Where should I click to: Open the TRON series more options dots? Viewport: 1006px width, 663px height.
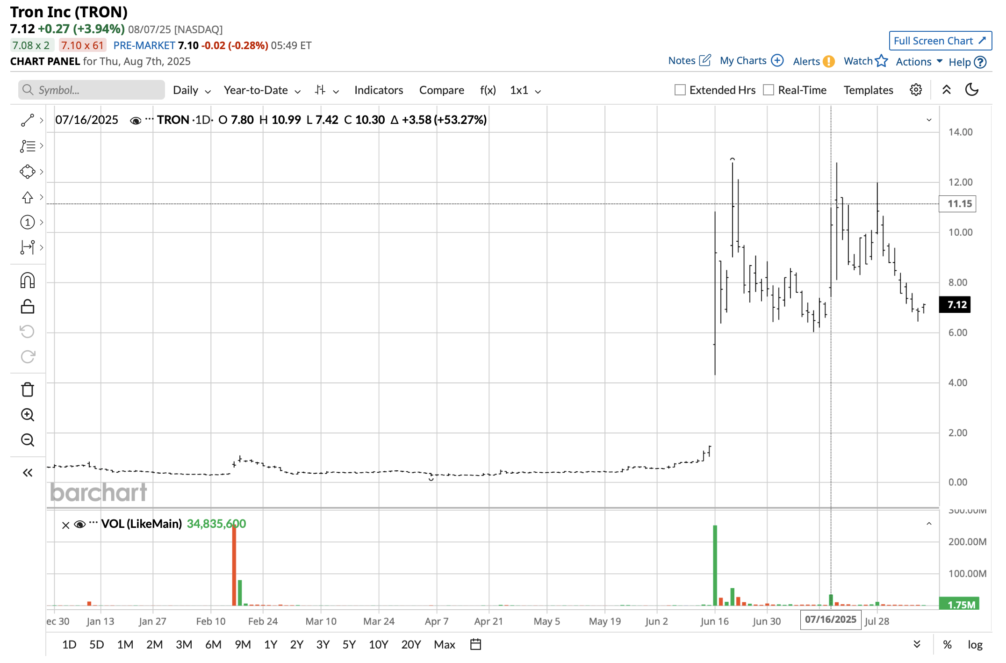point(149,119)
